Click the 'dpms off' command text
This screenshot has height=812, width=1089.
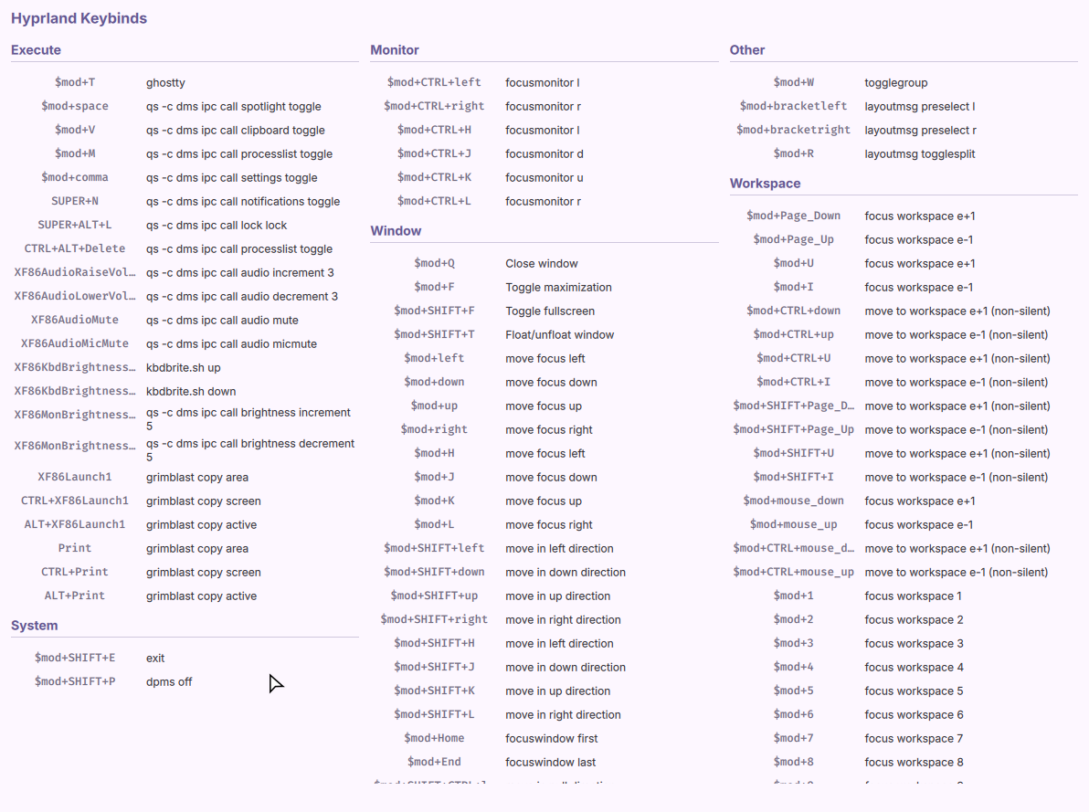[169, 682]
